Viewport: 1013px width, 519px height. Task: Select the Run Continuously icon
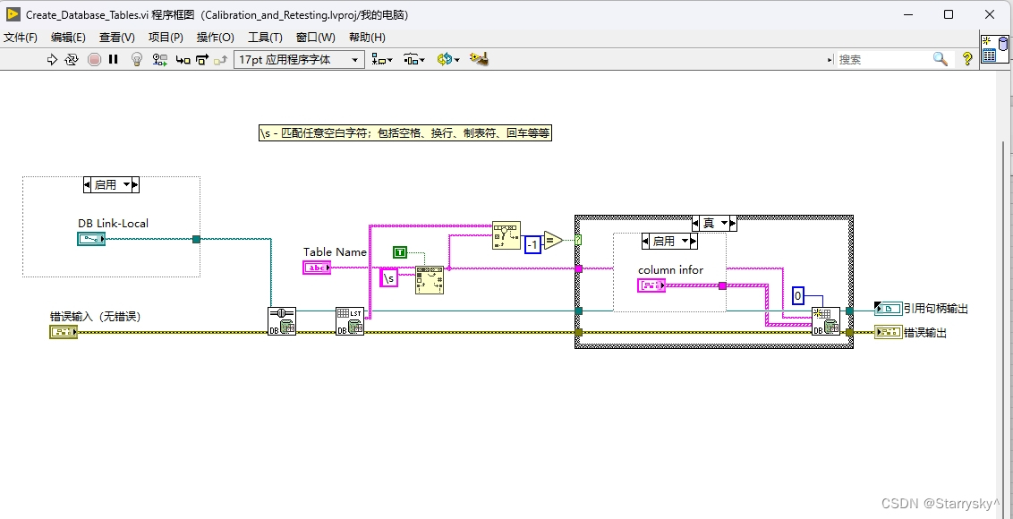(x=72, y=59)
